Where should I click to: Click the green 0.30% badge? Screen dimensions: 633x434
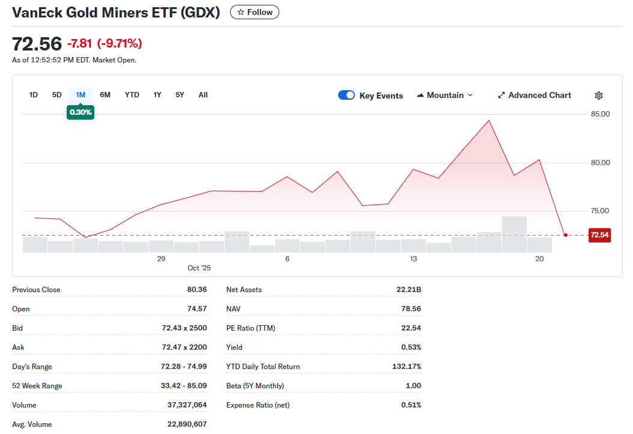80,112
